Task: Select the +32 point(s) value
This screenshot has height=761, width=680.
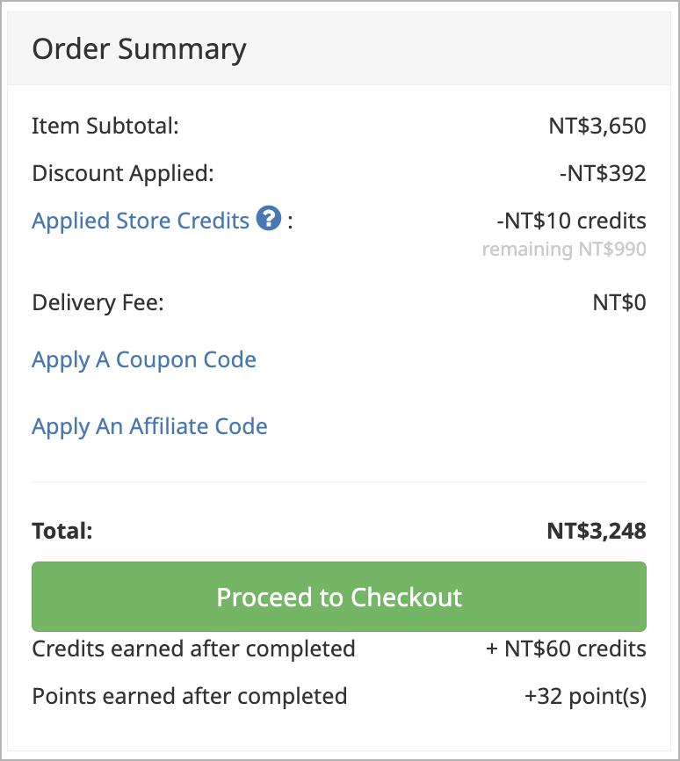Action: [585, 697]
